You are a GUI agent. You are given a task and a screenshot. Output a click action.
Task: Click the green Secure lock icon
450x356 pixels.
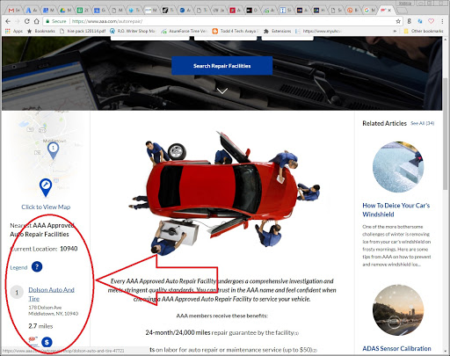point(47,21)
